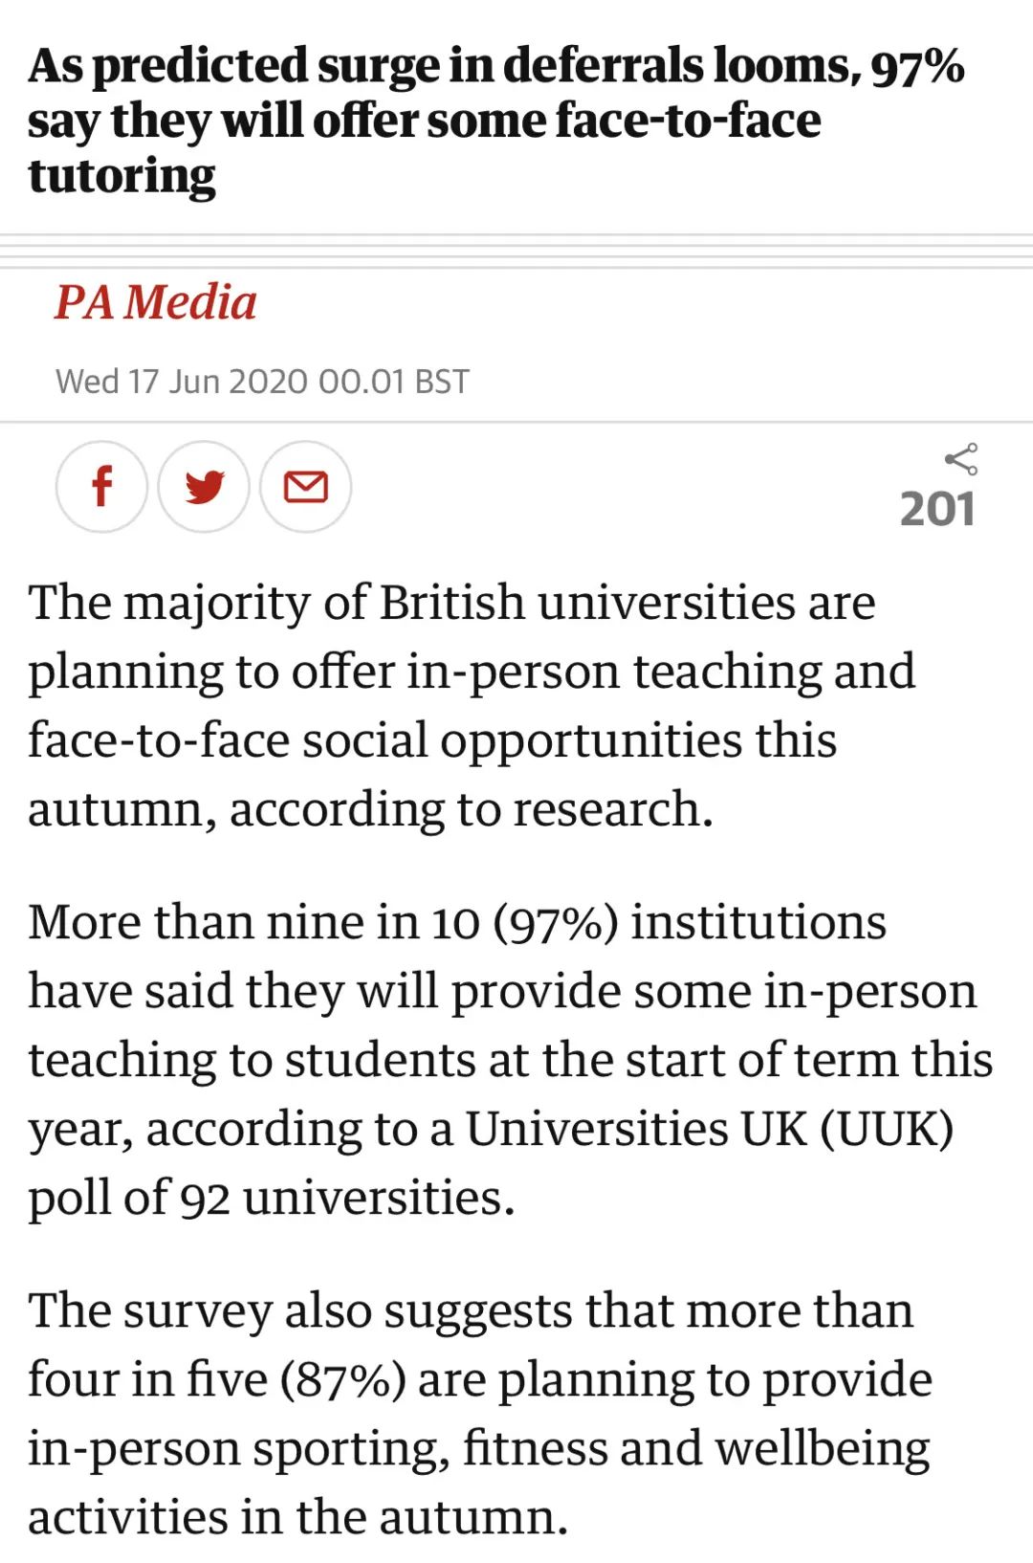Tap the share-network icon above 201

pos(960,459)
